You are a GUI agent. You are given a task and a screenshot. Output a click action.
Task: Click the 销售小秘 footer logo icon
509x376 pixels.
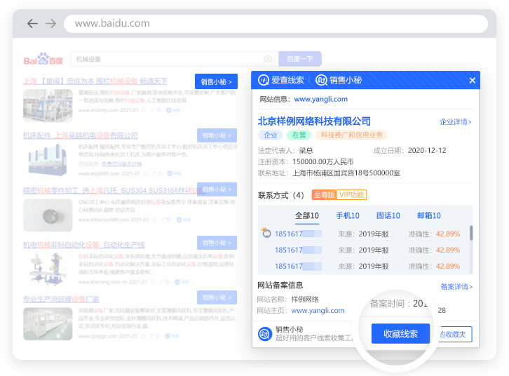pos(265,334)
